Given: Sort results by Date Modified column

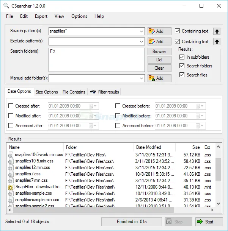Looking at the screenshot, I should click(x=154, y=147).
